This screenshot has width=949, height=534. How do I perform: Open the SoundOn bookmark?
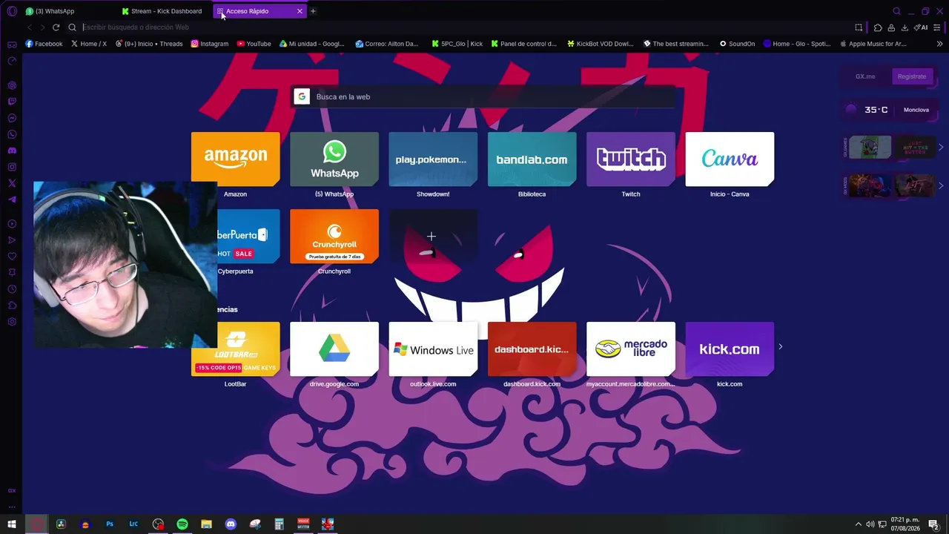737,44
